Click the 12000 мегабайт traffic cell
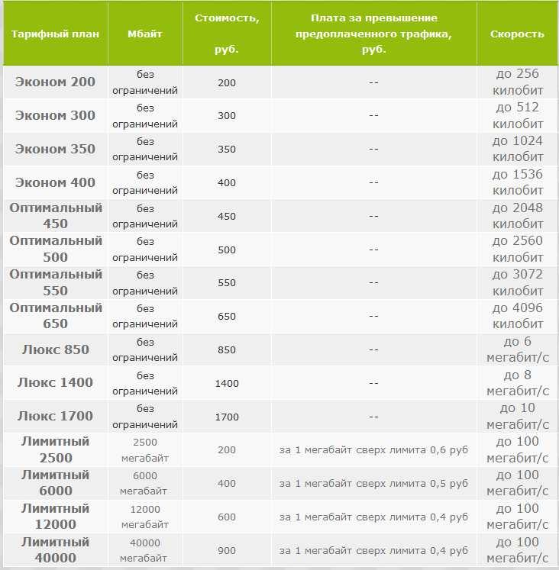 pos(145,517)
